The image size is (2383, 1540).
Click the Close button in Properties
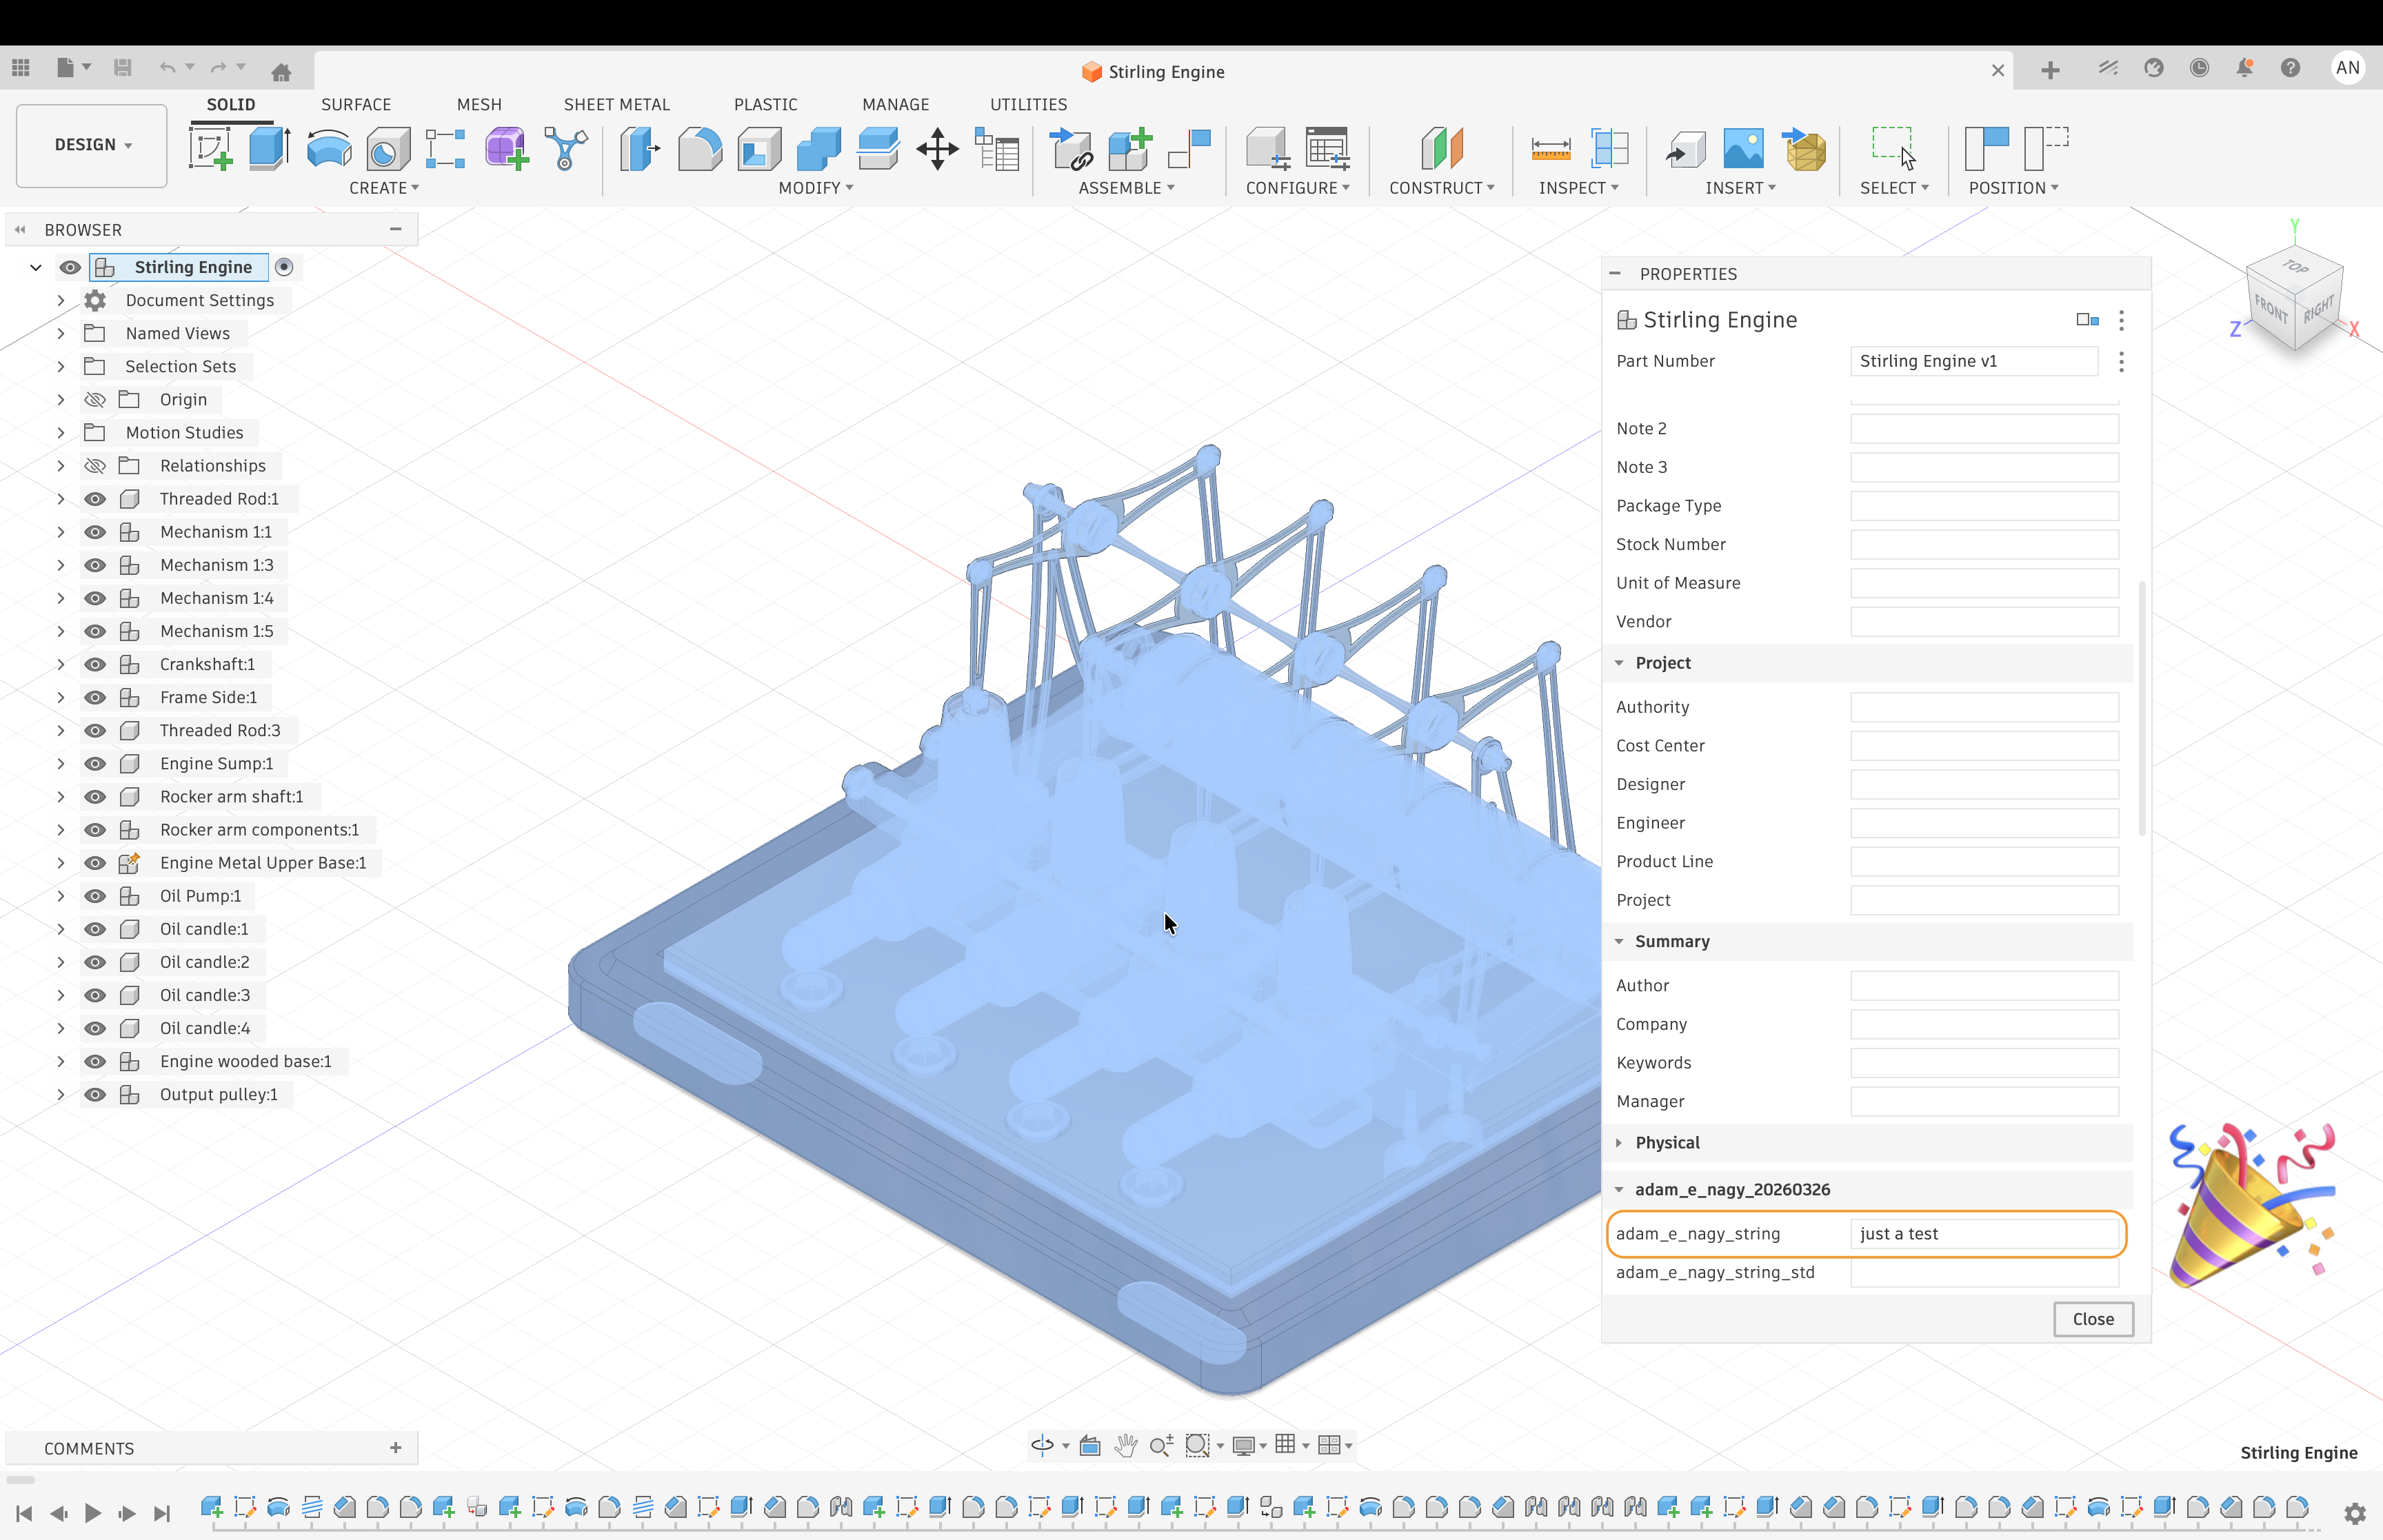(2092, 1319)
